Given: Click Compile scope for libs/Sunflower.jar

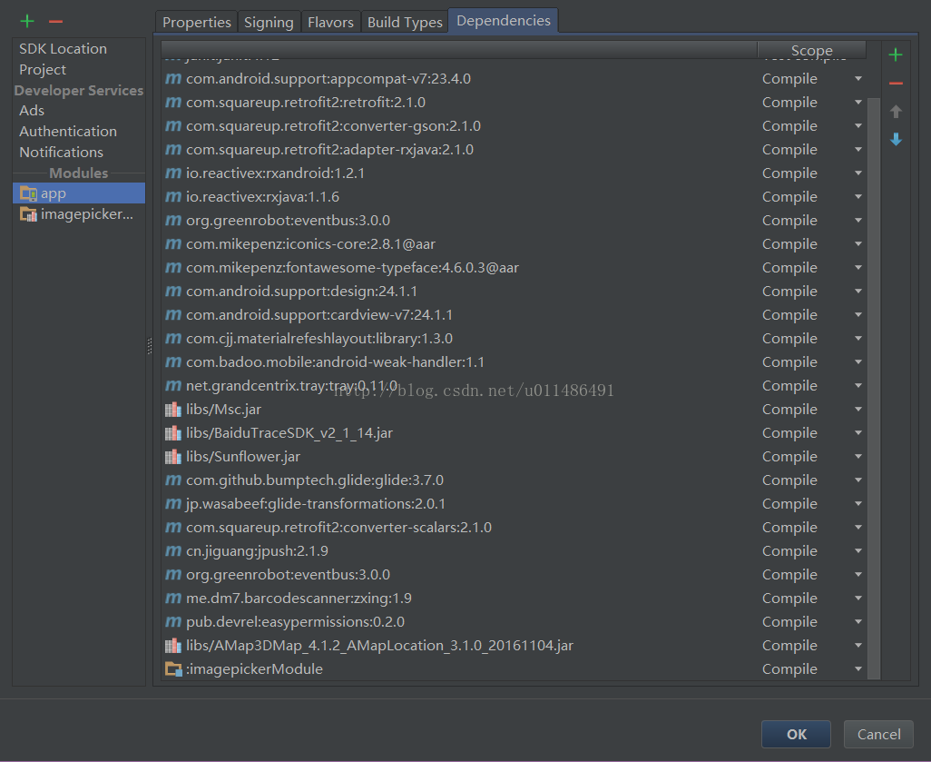Looking at the screenshot, I should pyautogui.click(x=789, y=457).
